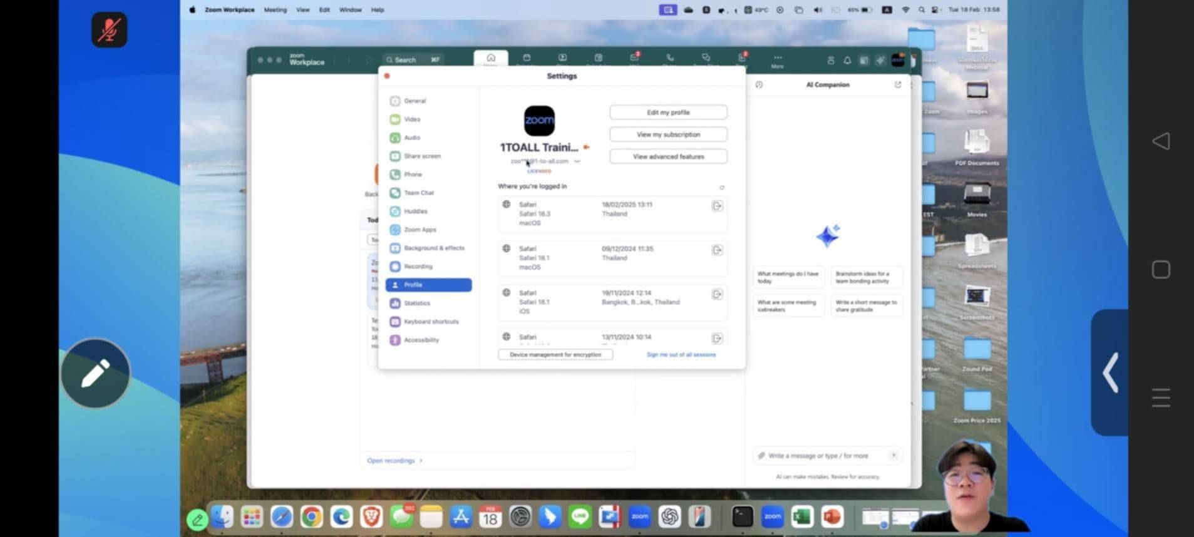Click the AI Companion sparkle toolbar icon
The height and width of the screenshot is (537, 1194).
click(880, 61)
